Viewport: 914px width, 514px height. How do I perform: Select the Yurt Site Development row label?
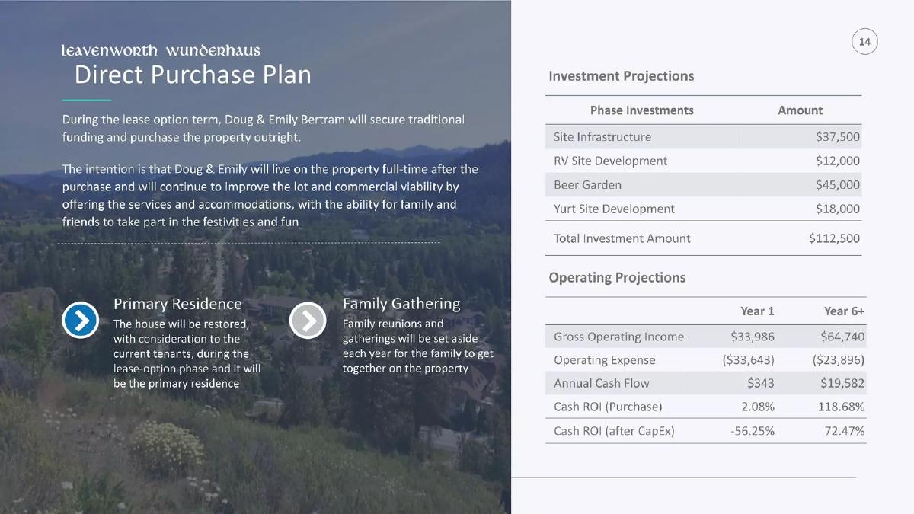click(615, 209)
